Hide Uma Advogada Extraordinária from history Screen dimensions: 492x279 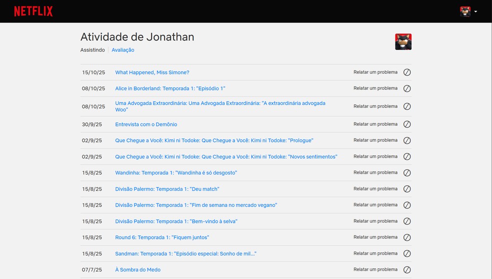[x=407, y=106]
